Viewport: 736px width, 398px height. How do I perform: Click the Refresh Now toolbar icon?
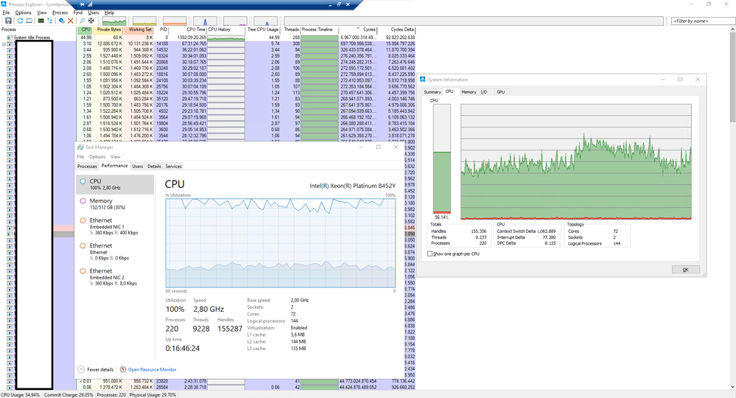point(20,21)
